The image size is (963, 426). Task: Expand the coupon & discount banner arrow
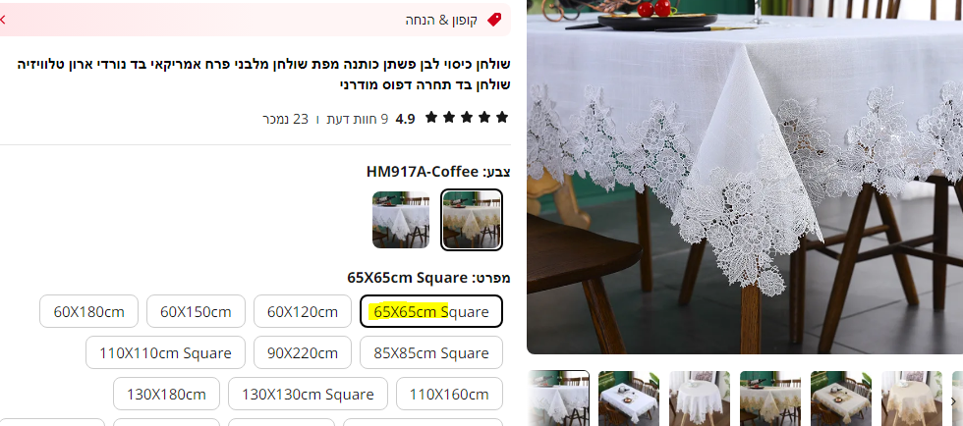click(3, 20)
